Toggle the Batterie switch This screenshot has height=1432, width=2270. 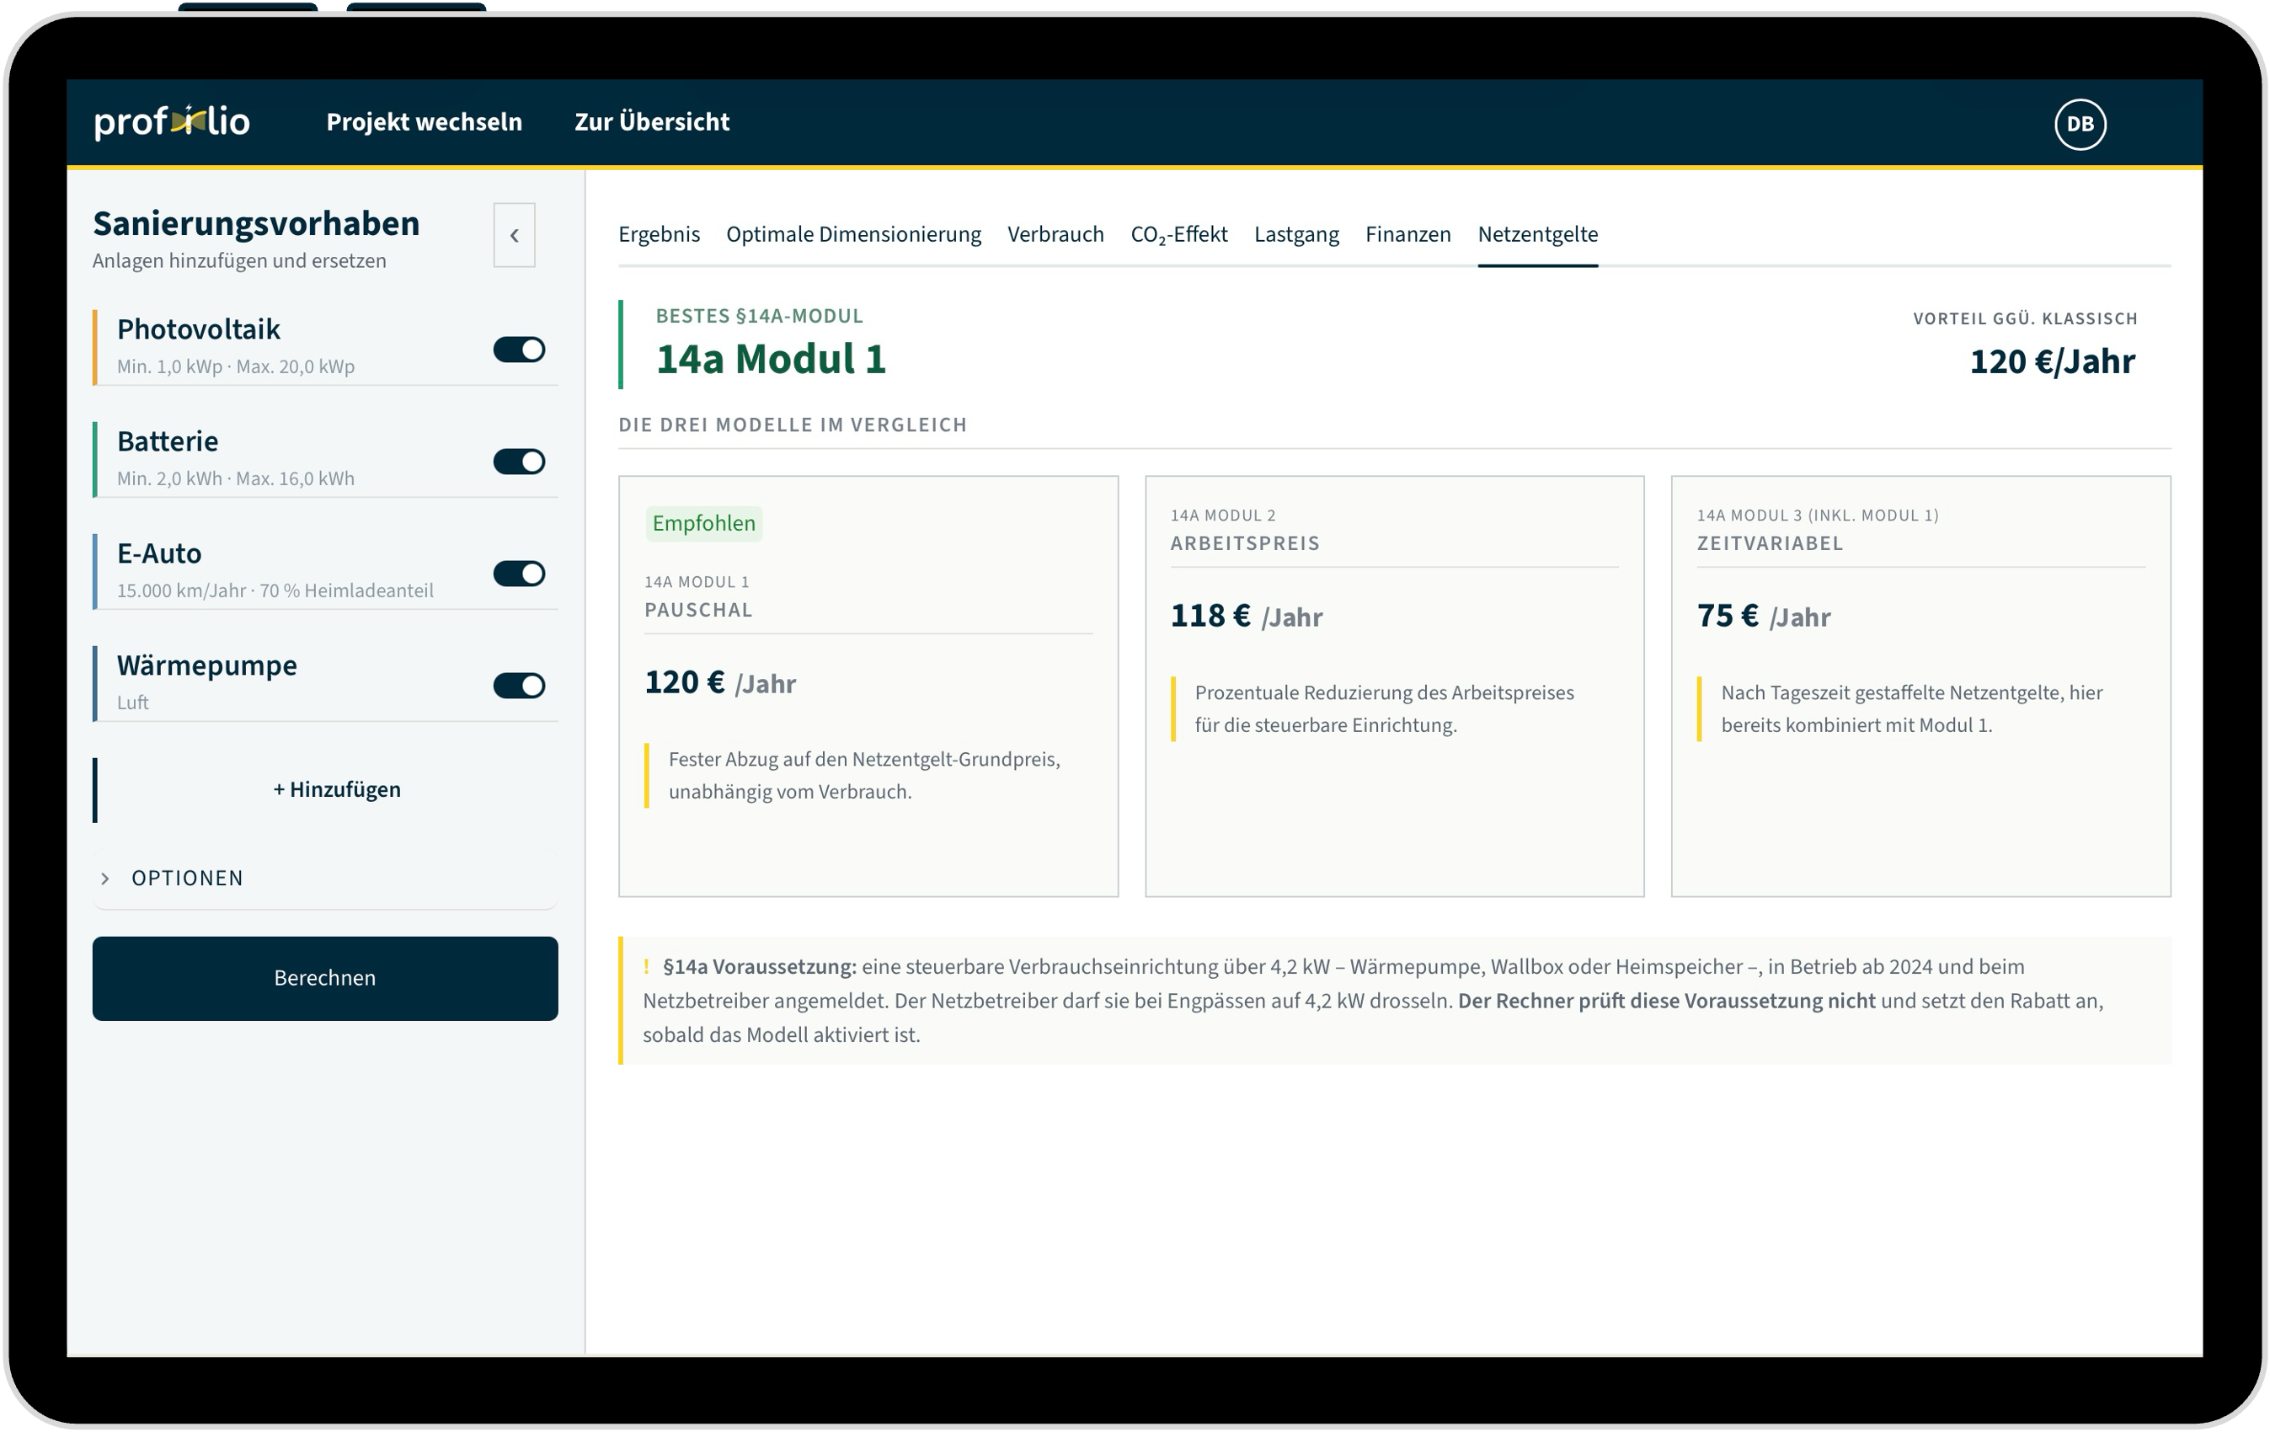(x=519, y=461)
